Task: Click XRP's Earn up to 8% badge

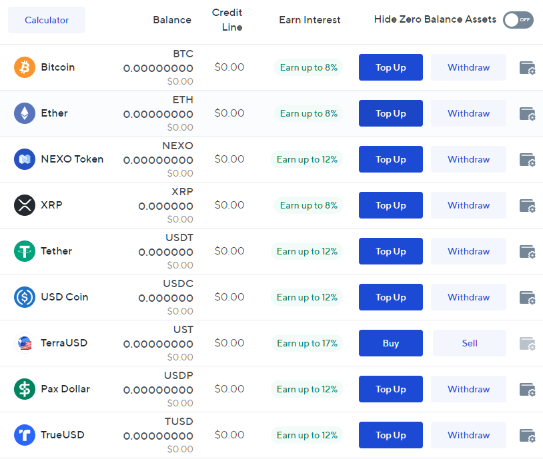Action: point(309,205)
